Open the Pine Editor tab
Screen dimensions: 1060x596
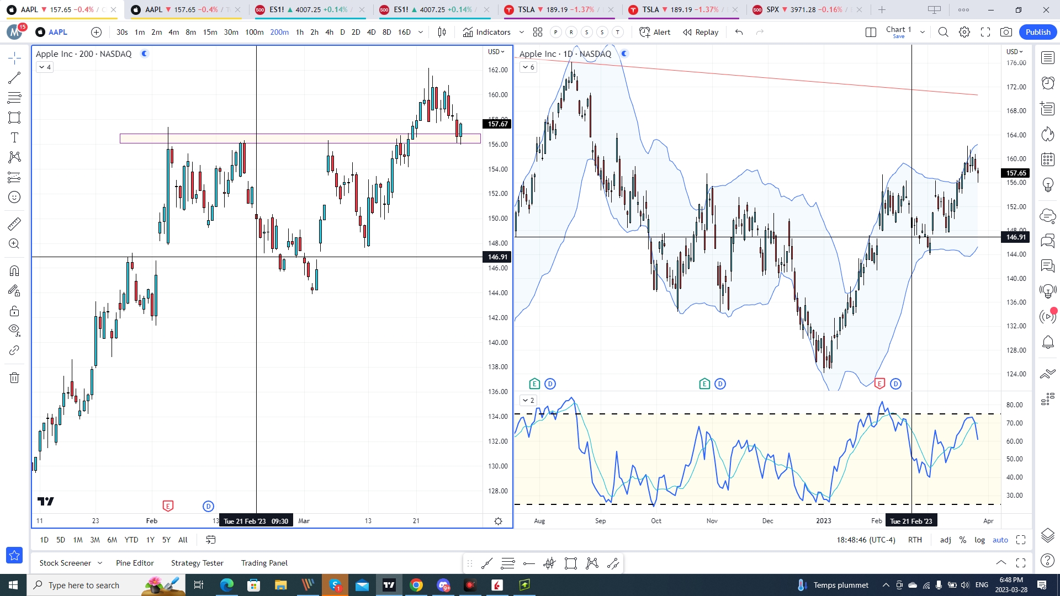135,563
